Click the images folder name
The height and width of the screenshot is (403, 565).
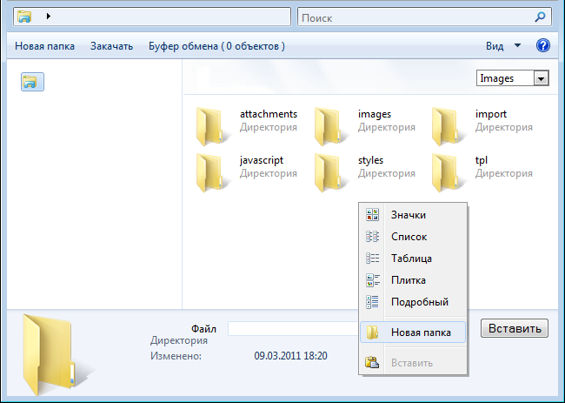tap(375, 114)
